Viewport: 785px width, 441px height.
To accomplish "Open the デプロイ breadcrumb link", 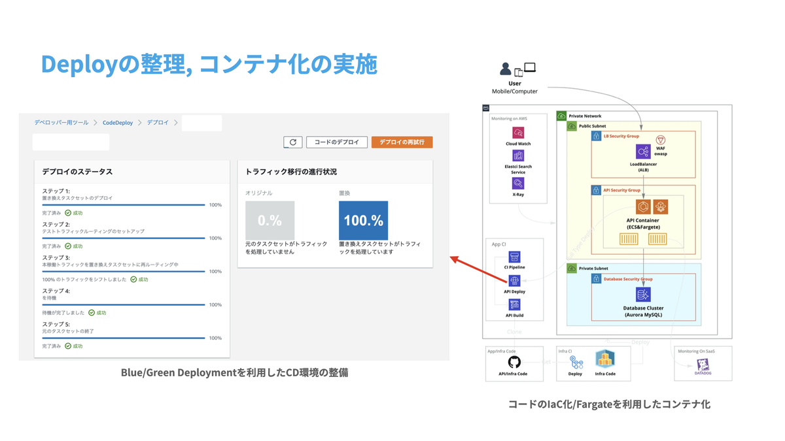I will 158,123.
